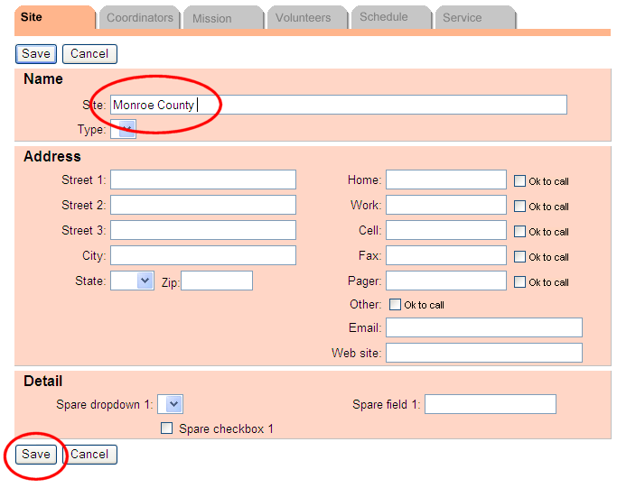Select the Schedule tab
Image resolution: width=617 pixels, height=488 pixels.
pyautogui.click(x=383, y=17)
